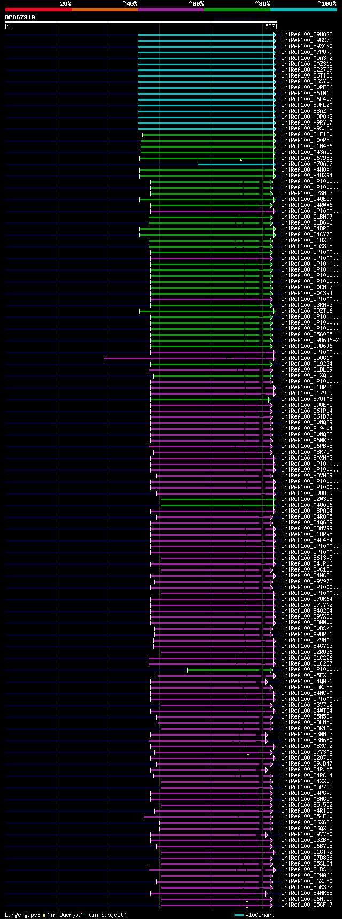Select hit label UniRef100_Q28HQ2
The width and height of the screenshot is (342, 919).
tap(307, 193)
